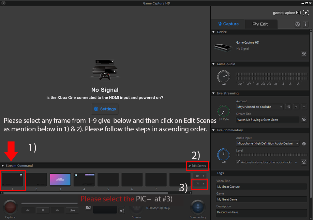This screenshot has height=220, width=313.
Task: Adjust the Bit Rate knob
Action: (224, 111)
